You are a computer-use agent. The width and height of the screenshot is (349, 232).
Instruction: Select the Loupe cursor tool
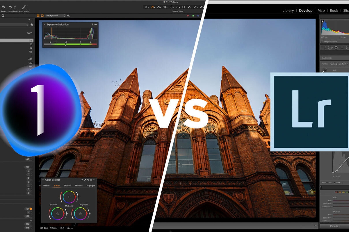159,7
